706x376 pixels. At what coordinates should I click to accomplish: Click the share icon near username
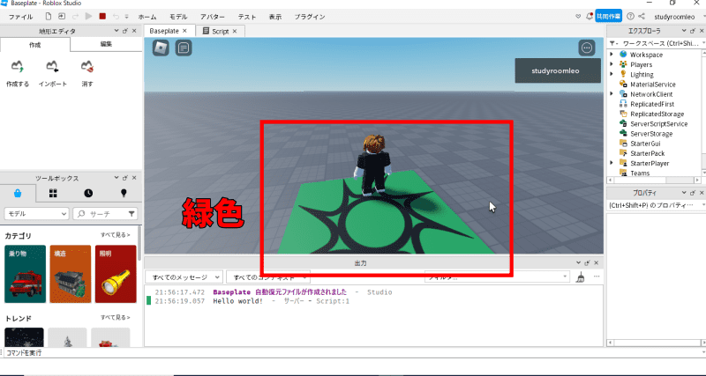coord(642,16)
